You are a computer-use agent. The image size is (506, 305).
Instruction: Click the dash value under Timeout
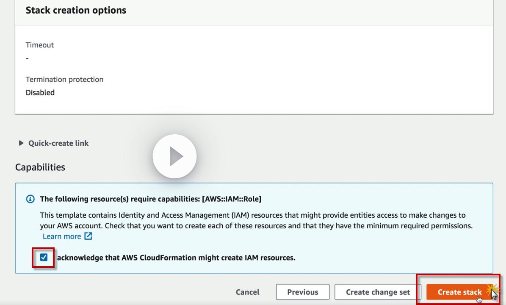tap(27, 58)
